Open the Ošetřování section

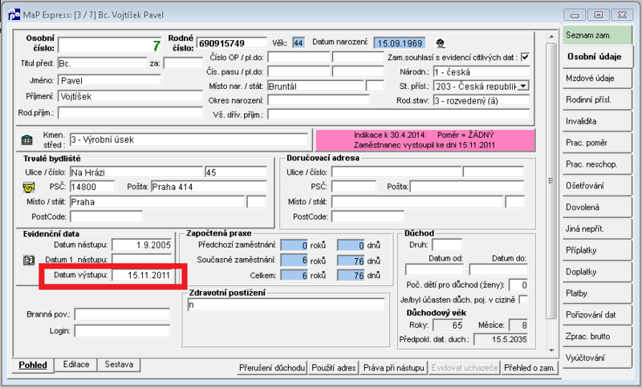pos(597,186)
